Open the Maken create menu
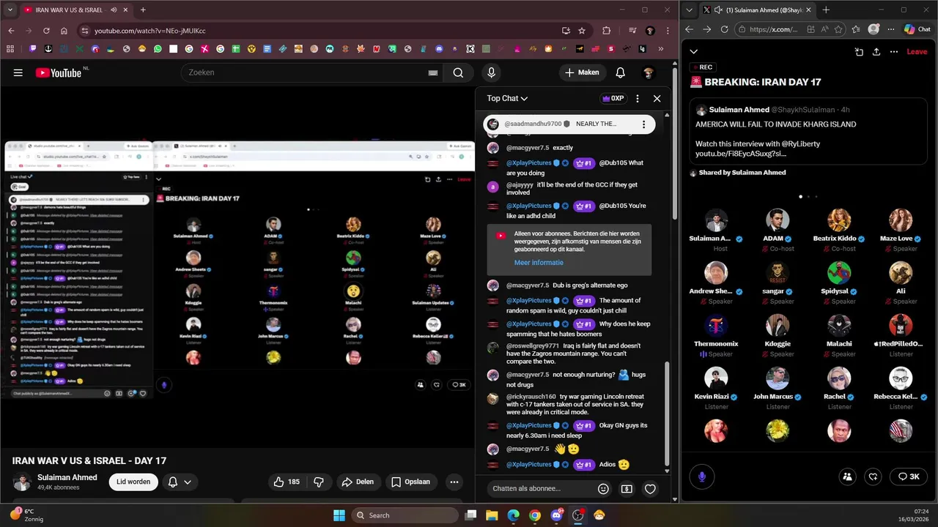 point(582,72)
